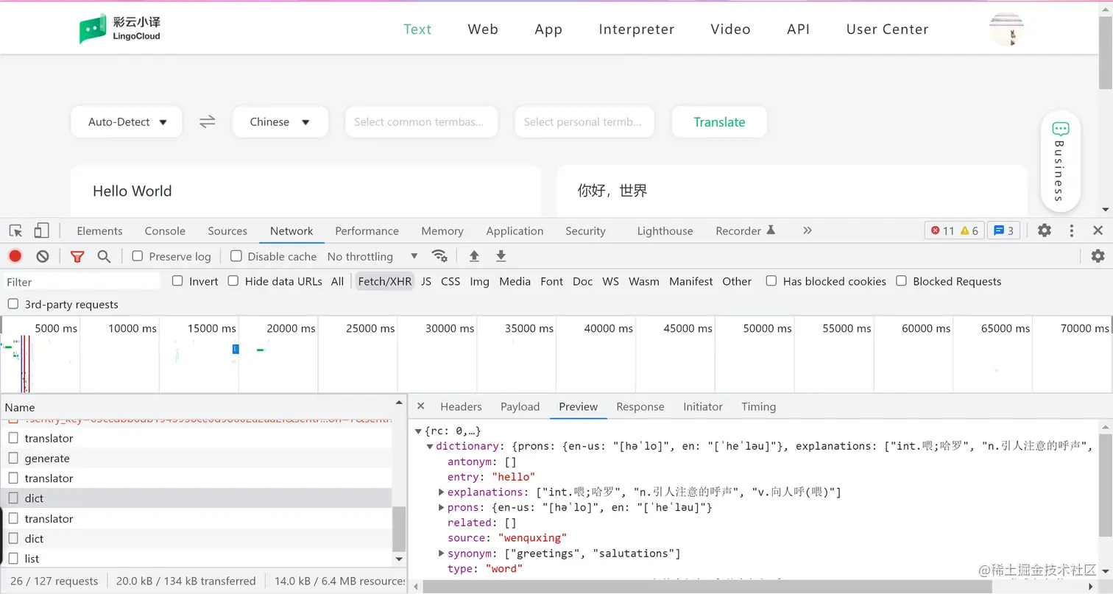Open the Response tab
This screenshot has width=1113, height=594.
coord(640,406)
